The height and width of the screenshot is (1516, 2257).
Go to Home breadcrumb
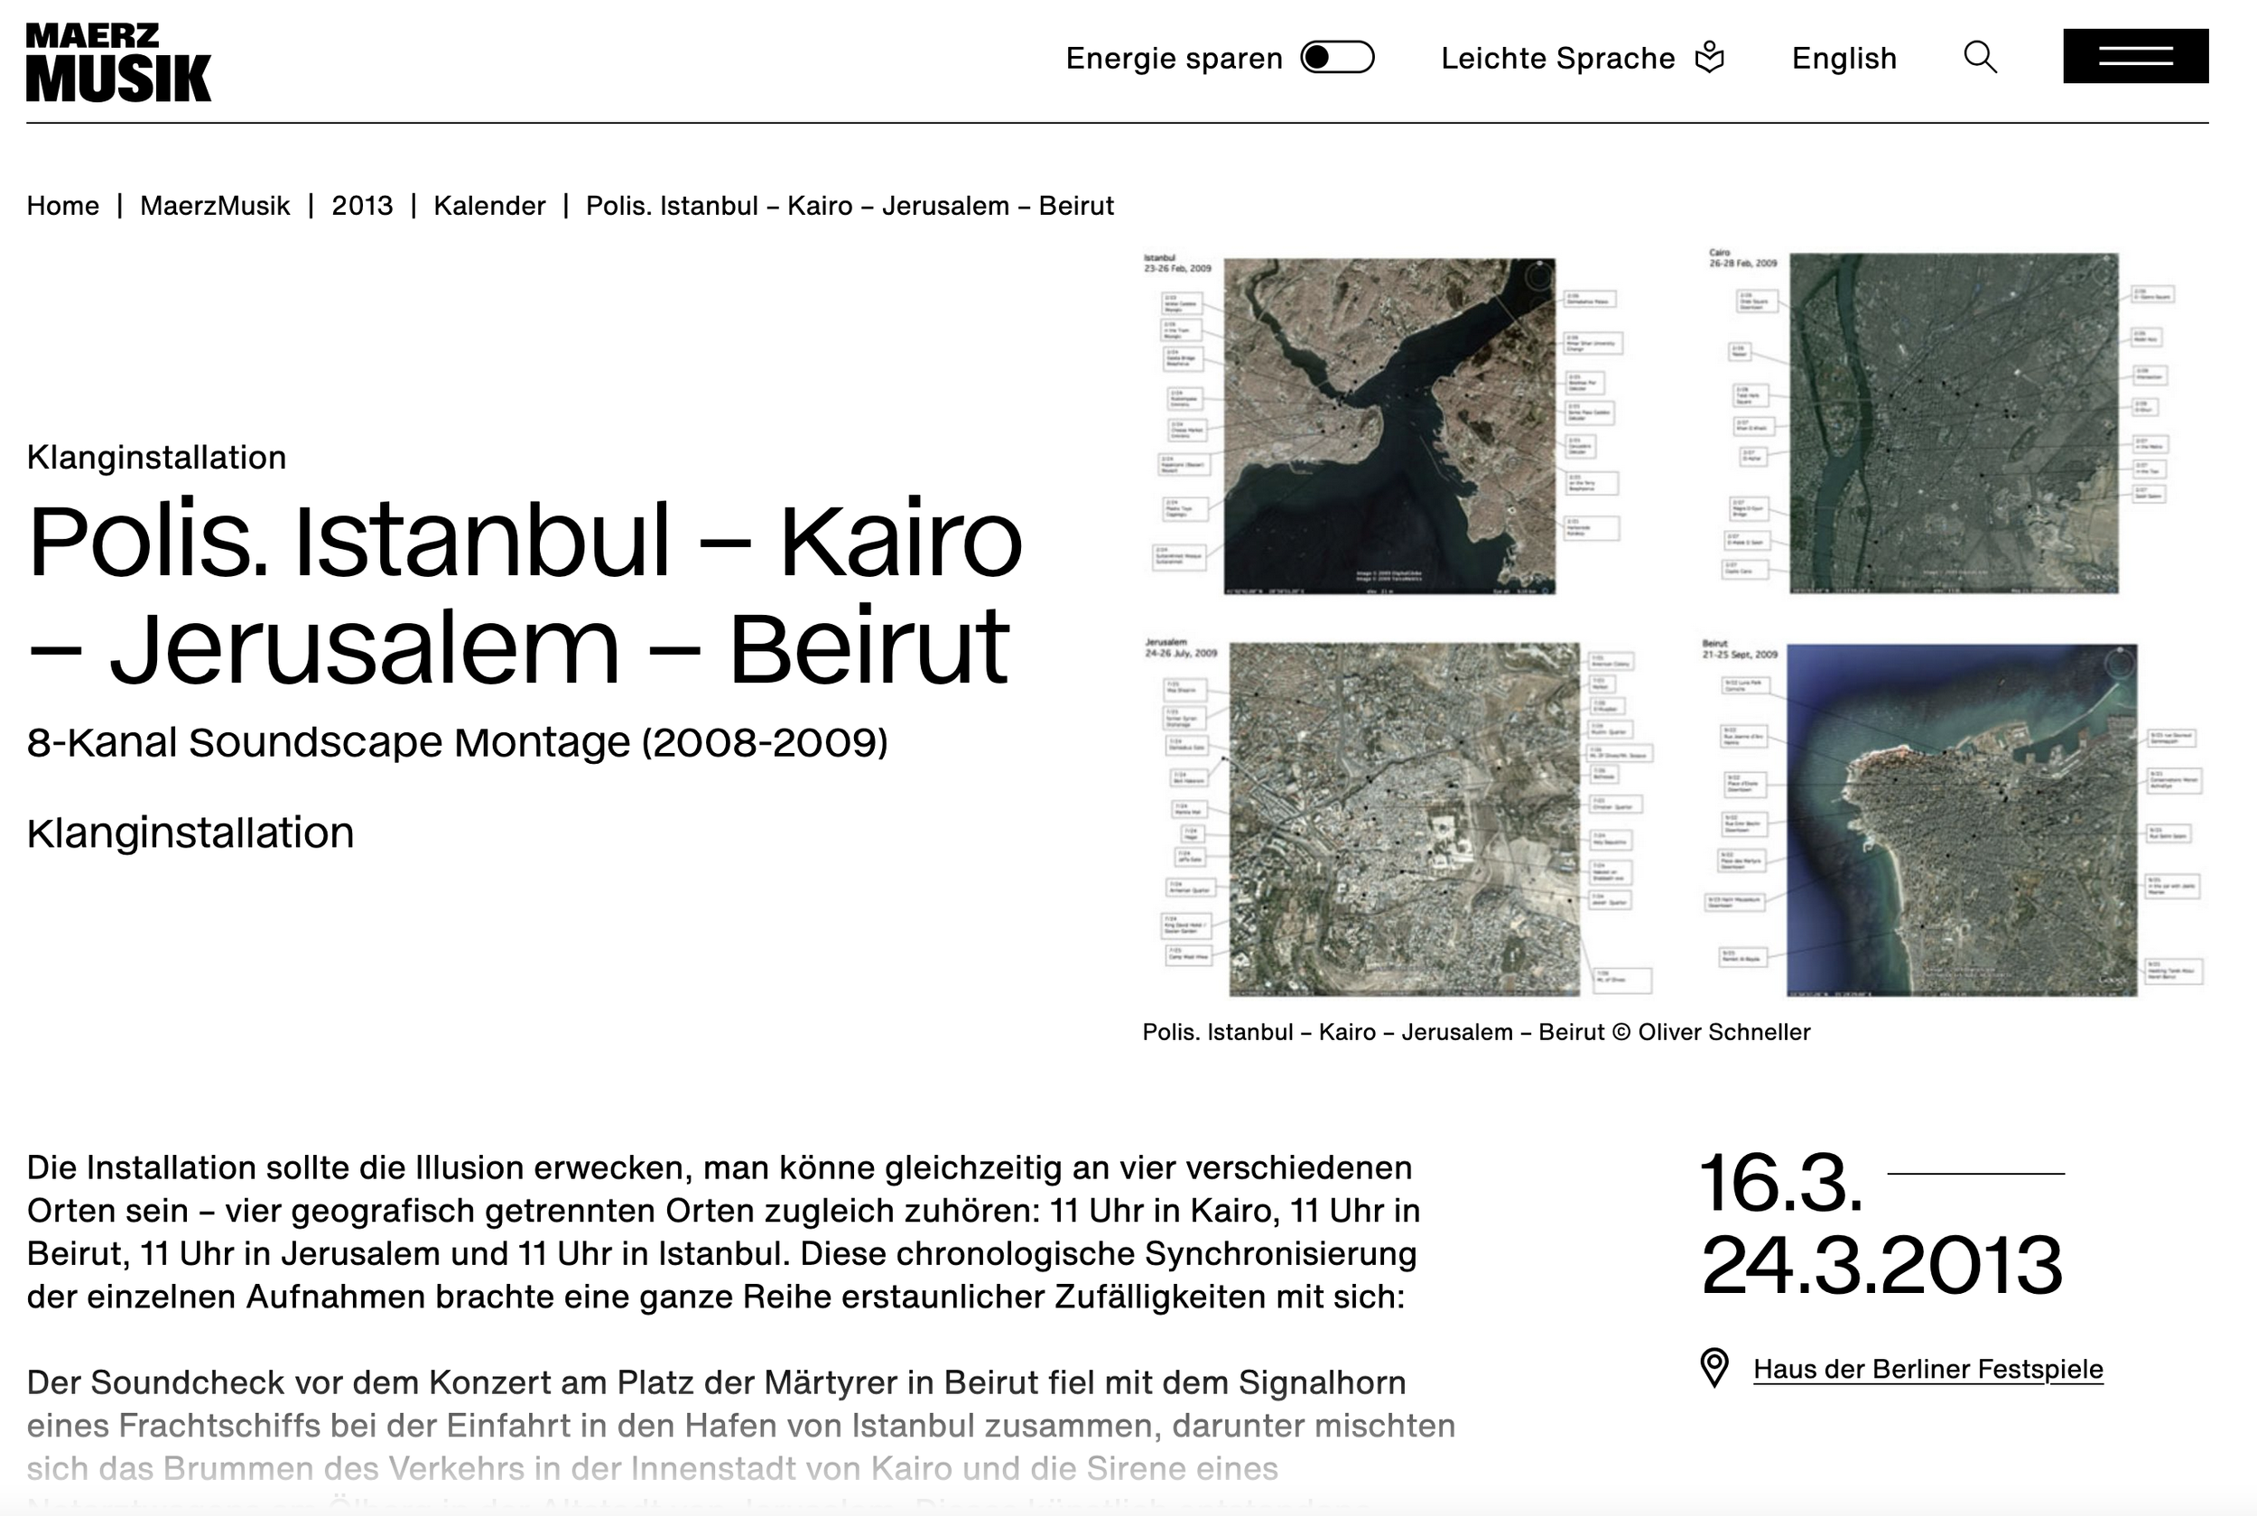[63, 206]
